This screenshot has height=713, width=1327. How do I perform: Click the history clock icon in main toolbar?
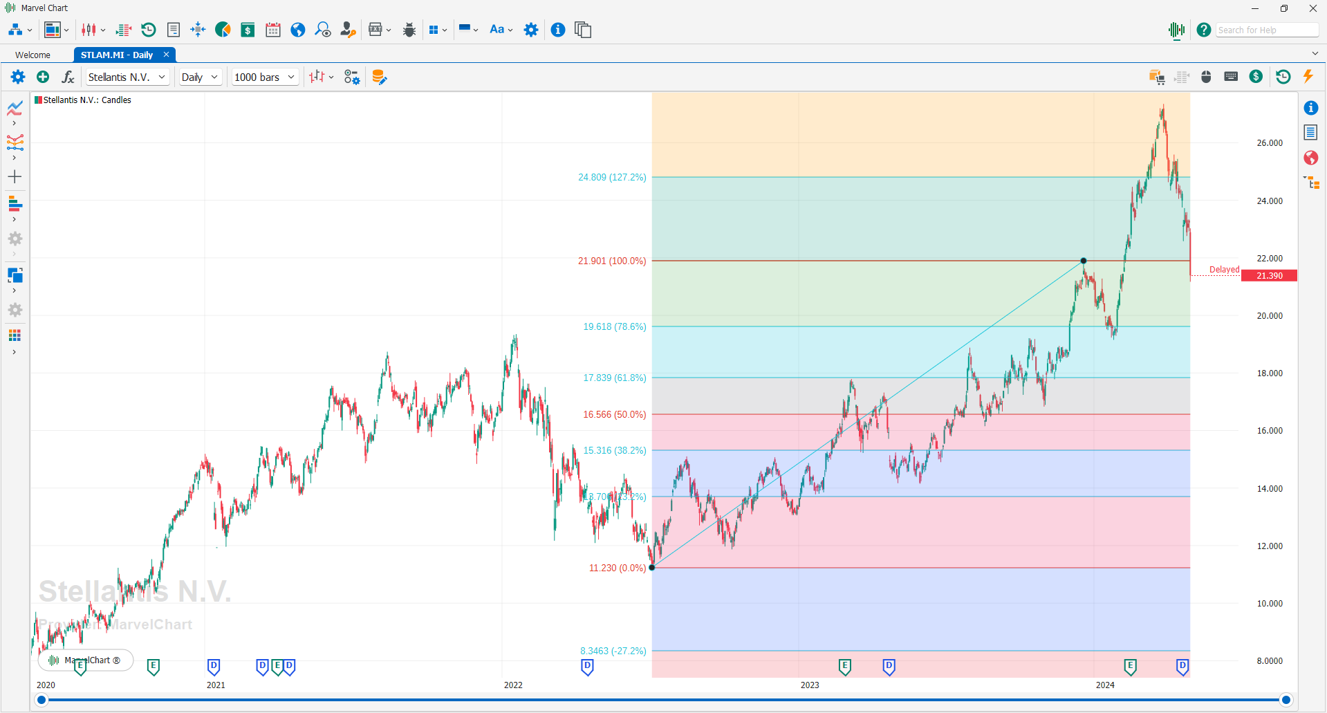pyautogui.click(x=148, y=30)
